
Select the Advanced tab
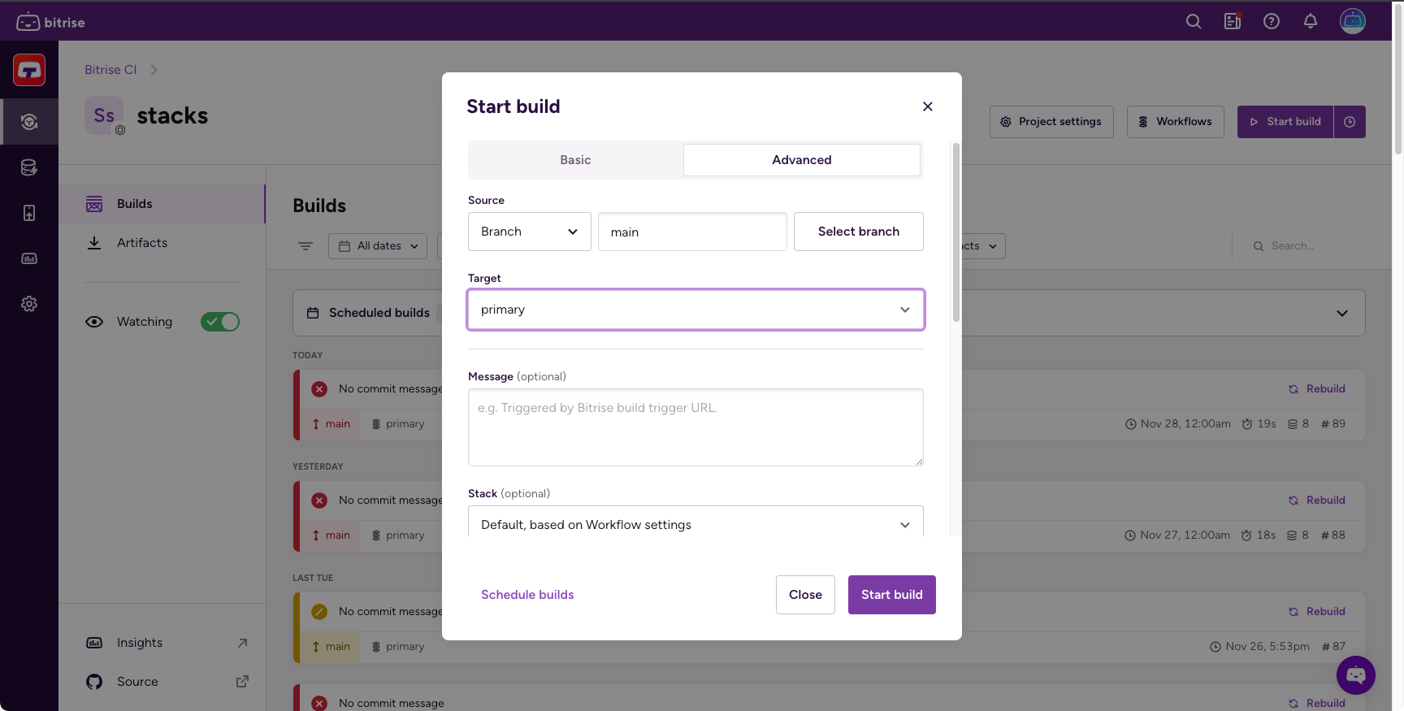pyautogui.click(x=801, y=160)
